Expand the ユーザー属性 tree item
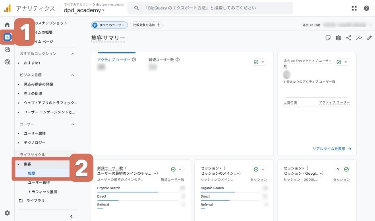Screen dimensions: 375x221 coord(19,133)
